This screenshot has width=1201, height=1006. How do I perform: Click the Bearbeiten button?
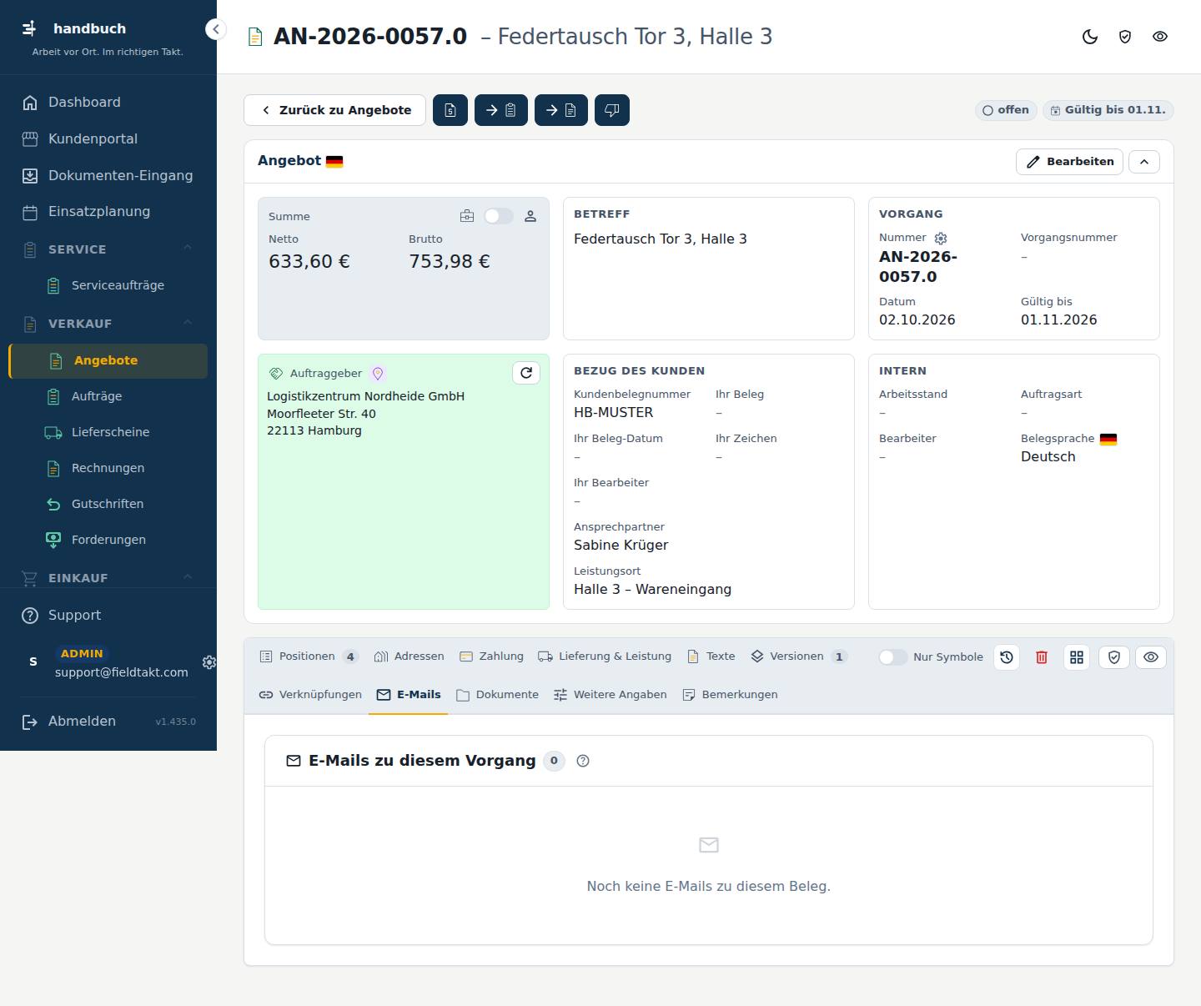[x=1069, y=162]
